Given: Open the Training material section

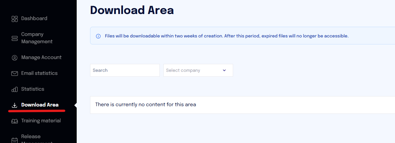Looking at the screenshot, I should click(41, 121).
